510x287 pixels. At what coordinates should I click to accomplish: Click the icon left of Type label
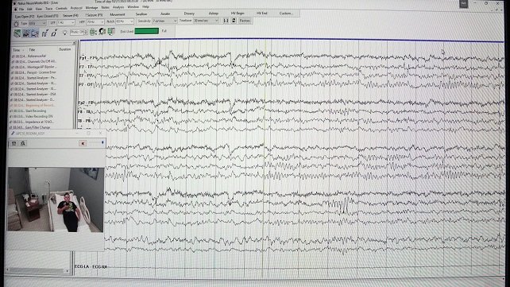pyautogui.click(x=16, y=24)
